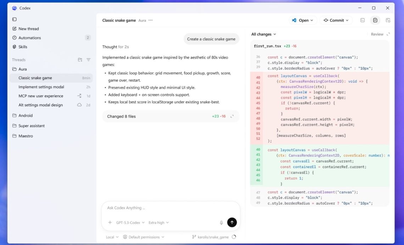Select Automations in the sidebar
Screen dimensions: 404x245
[30, 38]
